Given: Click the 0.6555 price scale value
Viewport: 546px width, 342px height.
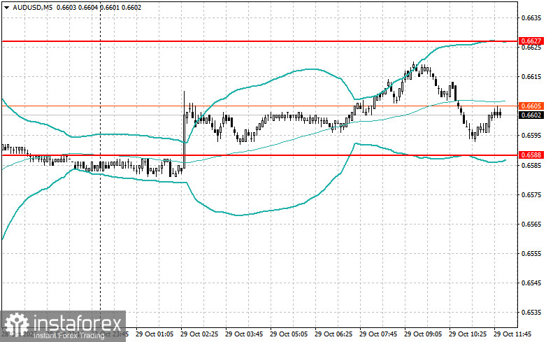Looking at the screenshot, I should (531, 254).
